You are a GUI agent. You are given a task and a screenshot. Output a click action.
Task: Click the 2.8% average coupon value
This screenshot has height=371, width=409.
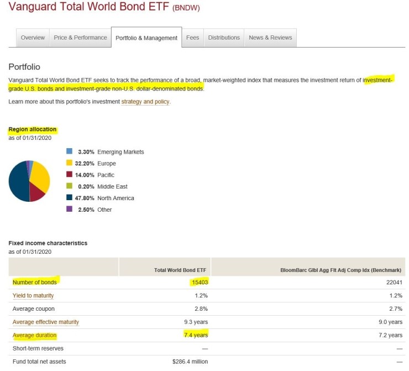(x=201, y=309)
